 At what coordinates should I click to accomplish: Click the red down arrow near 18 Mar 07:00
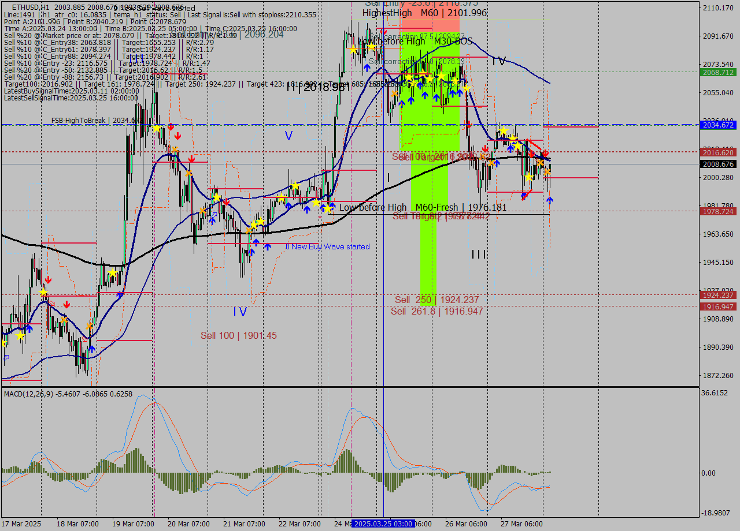(67, 304)
